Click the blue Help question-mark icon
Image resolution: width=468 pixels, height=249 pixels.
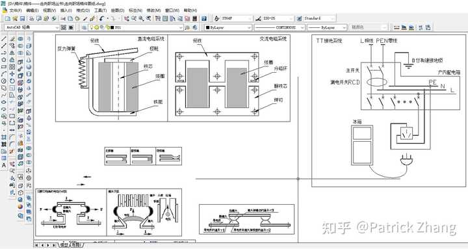tap(204, 18)
